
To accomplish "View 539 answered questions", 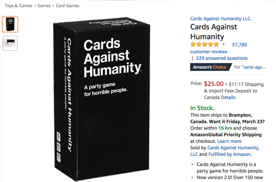I will click(222, 58).
